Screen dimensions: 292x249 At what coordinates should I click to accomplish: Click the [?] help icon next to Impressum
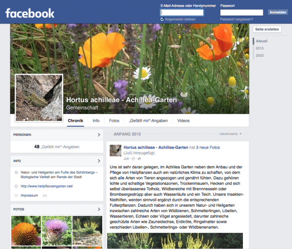click(x=45, y=196)
